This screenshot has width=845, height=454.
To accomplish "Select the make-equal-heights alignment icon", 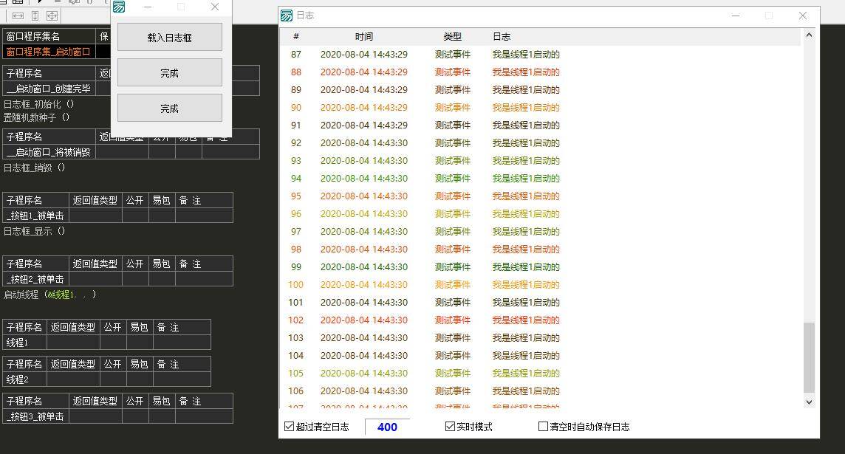I will click(35, 16).
